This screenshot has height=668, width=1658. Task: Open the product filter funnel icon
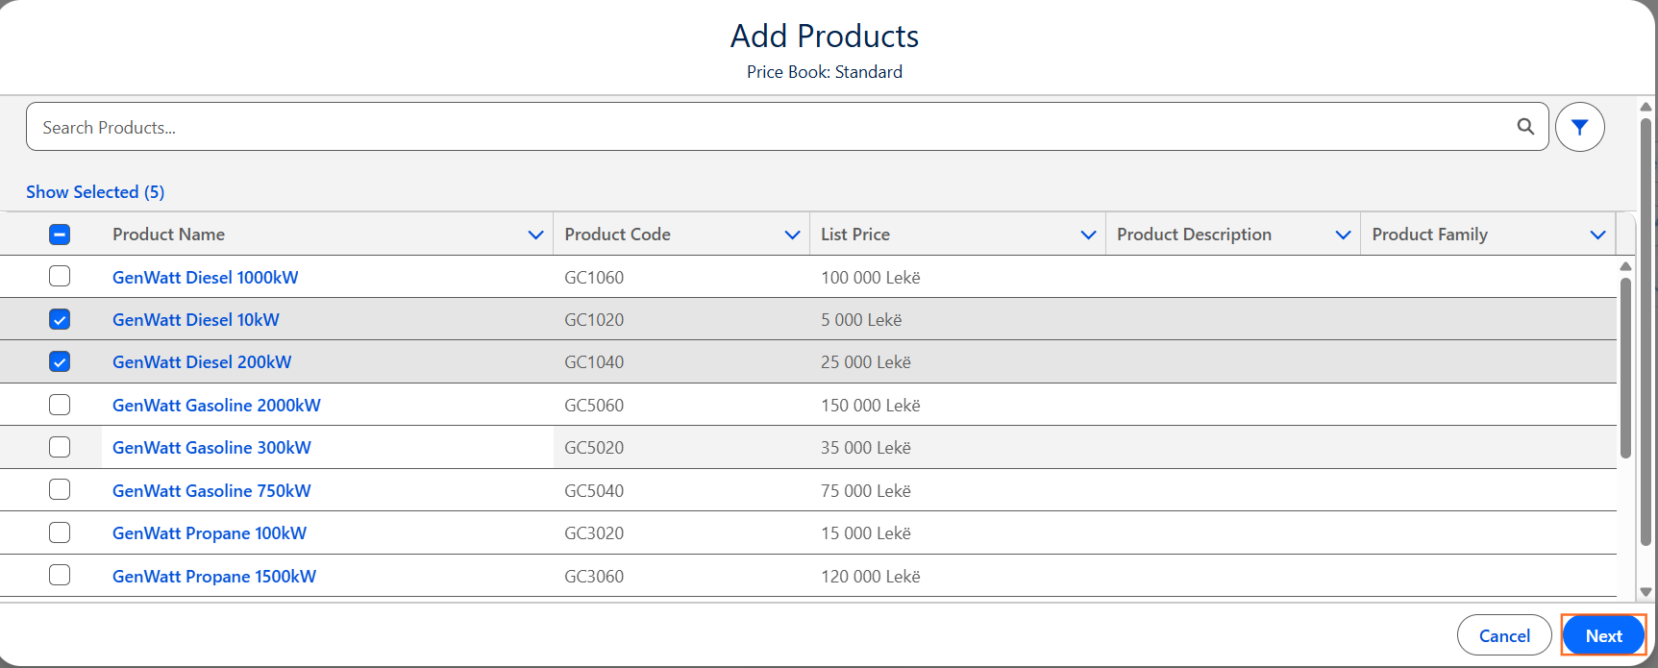1579,127
